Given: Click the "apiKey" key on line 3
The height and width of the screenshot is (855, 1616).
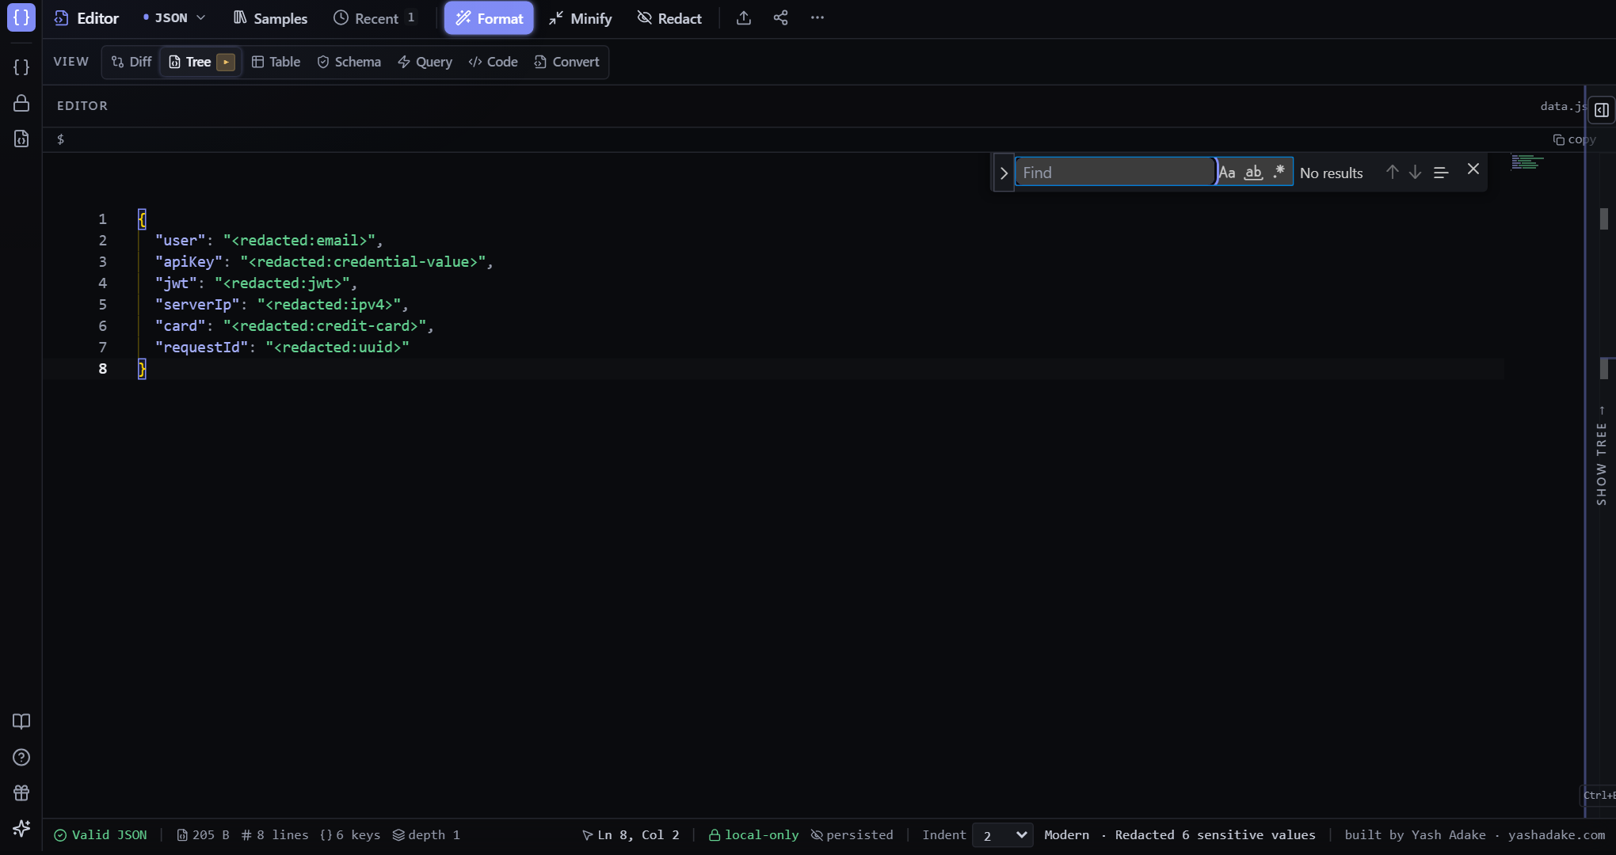Looking at the screenshot, I should (x=189, y=261).
